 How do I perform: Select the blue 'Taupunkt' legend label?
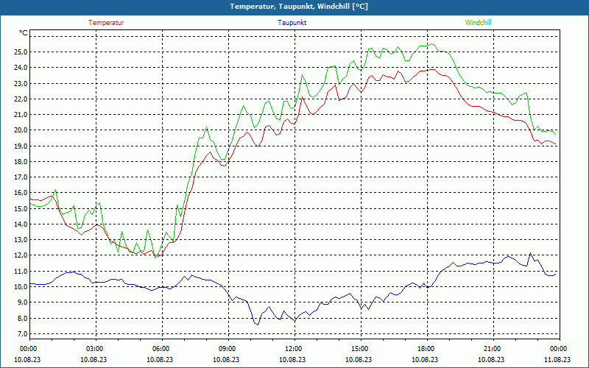(292, 23)
